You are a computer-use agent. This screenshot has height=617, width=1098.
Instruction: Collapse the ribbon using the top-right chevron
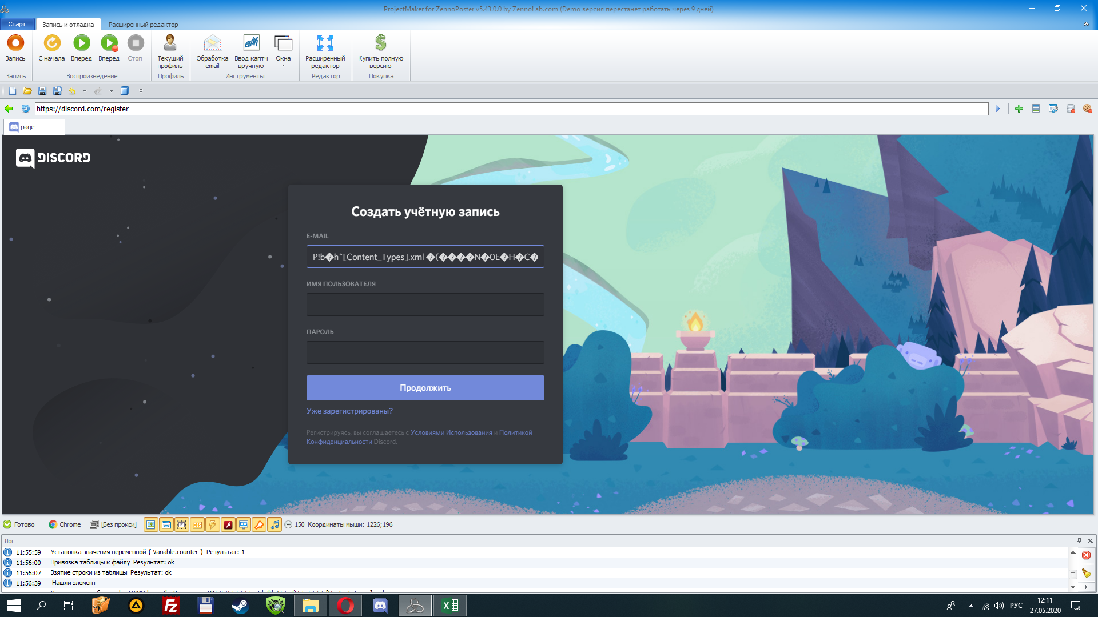click(1086, 24)
